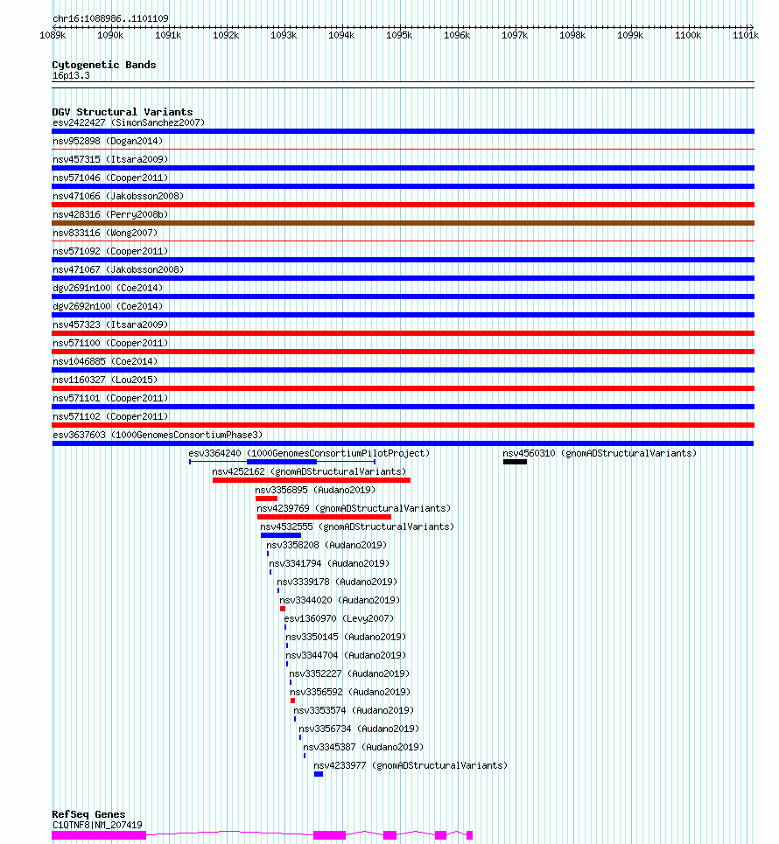
Task: Click the blue esv2422427 variant bar
Action: coord(403,131)
